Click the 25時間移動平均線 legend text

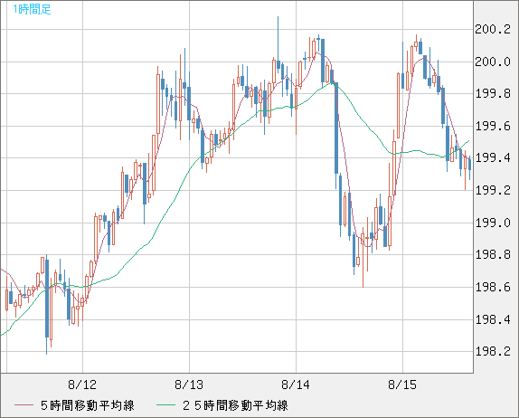tap(235, 405)
